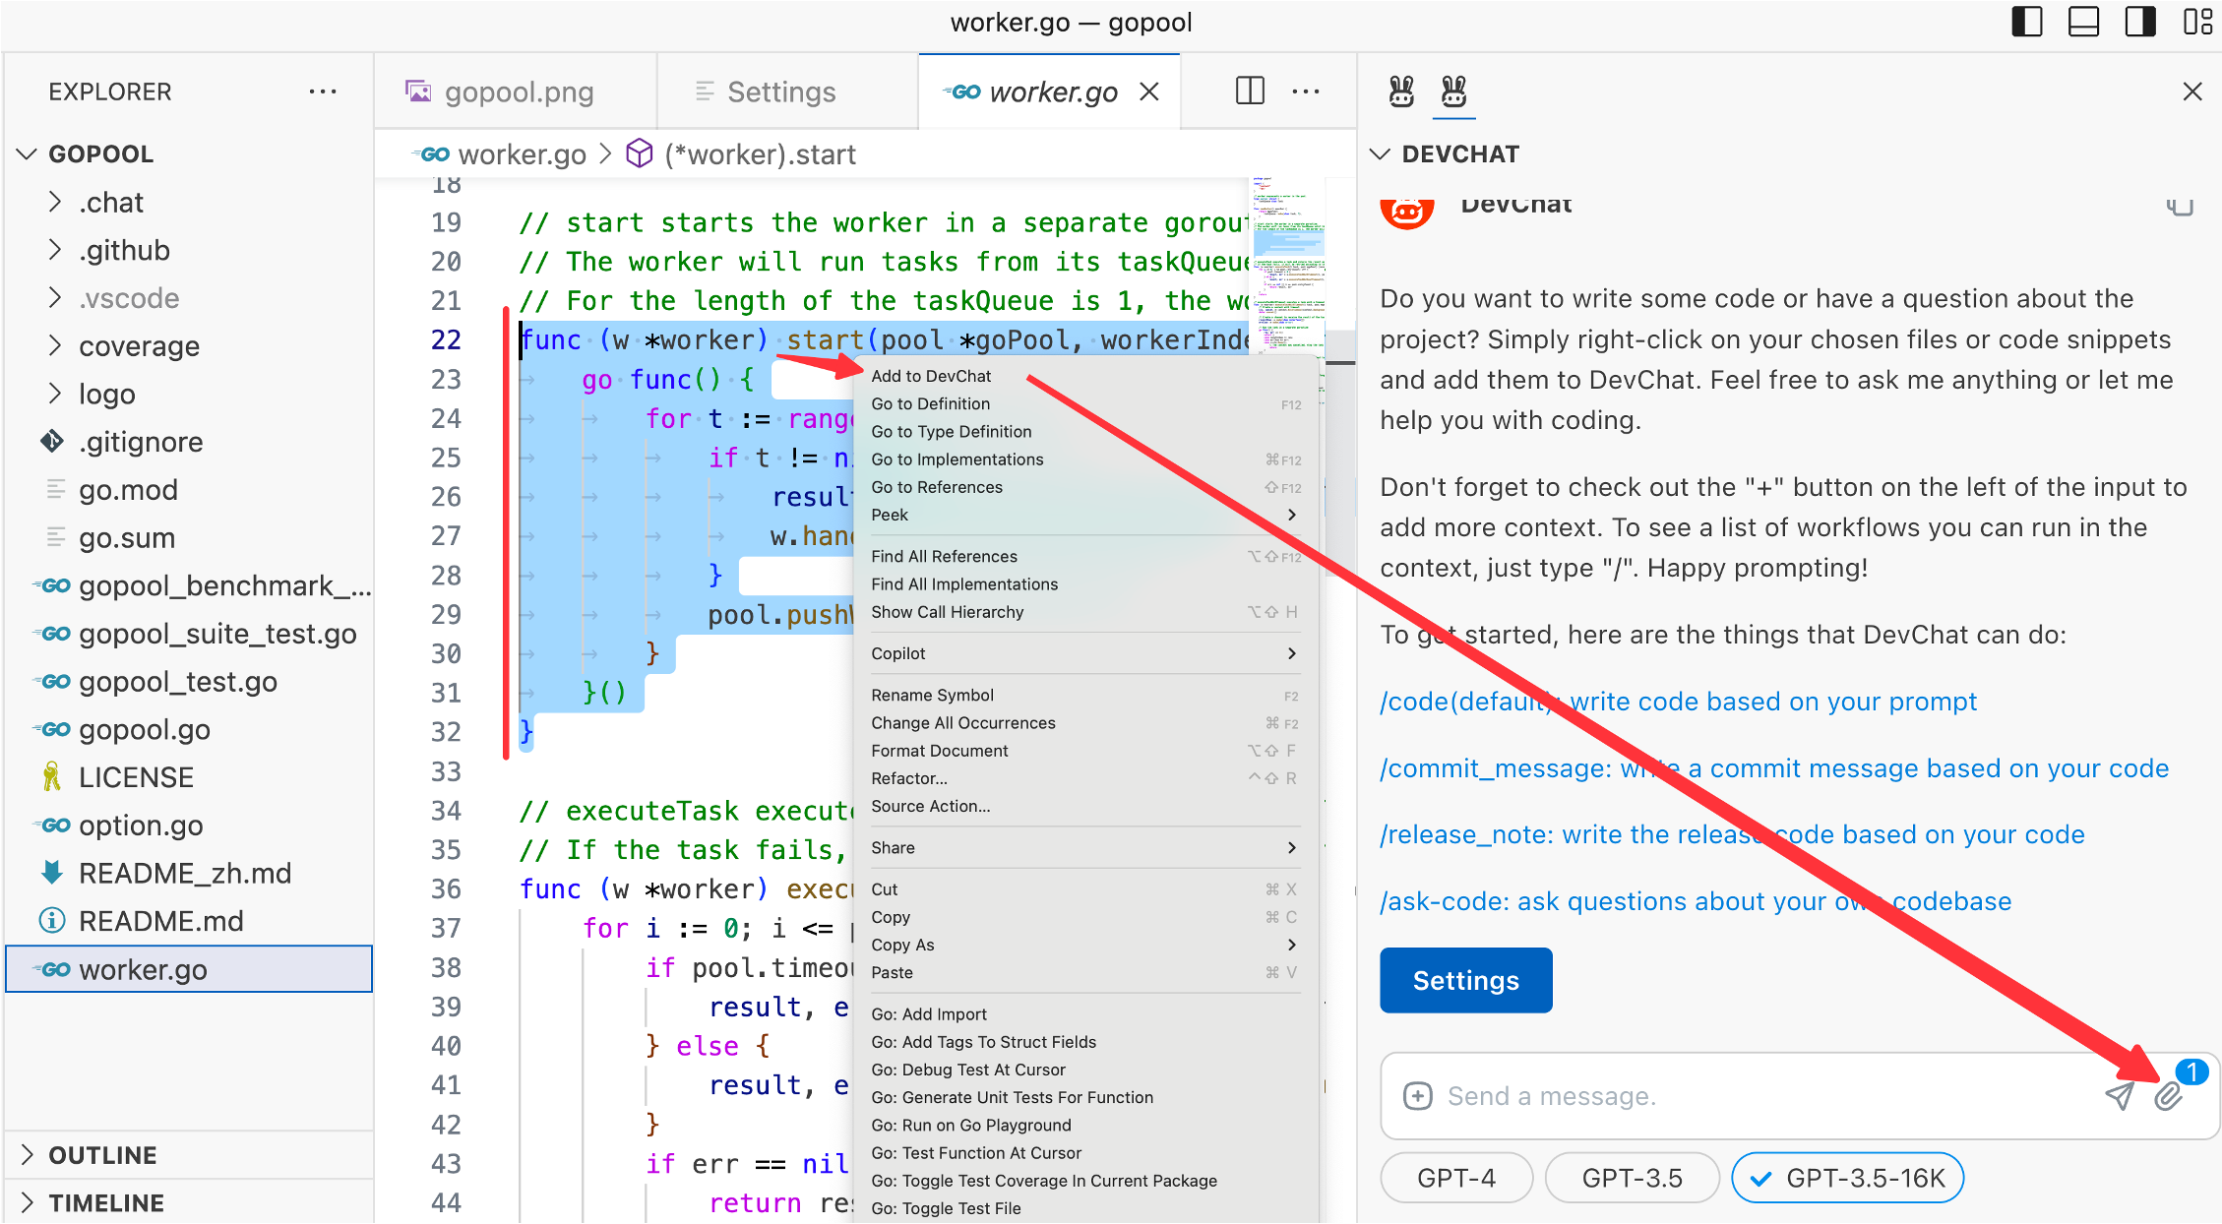
Task: Open DevChat Settings with the blue button
Action: coord(1465,980)
